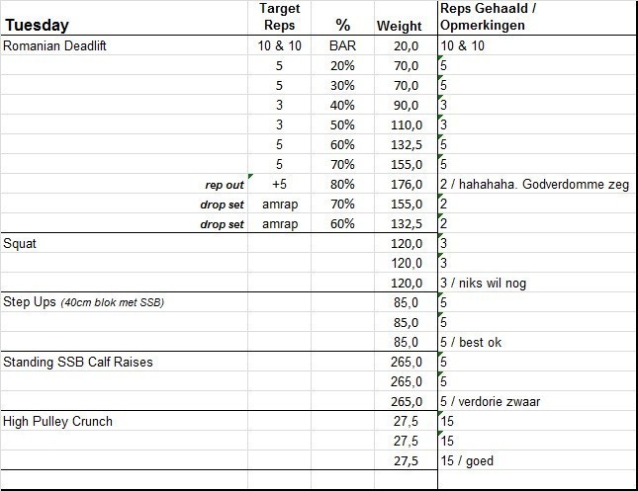Select the Tuesday header cell
Image resolution: width=638 pixels, height=491 pixels.
coord(37,25)
